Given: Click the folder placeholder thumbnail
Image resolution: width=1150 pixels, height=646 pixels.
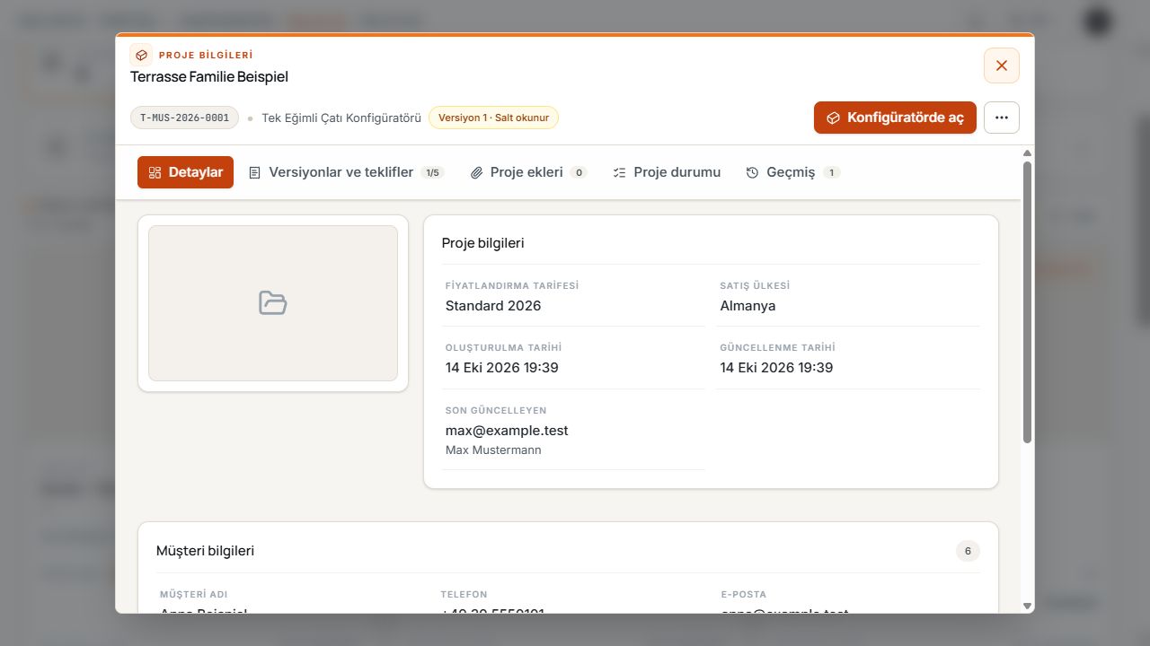Looking at the screenshot, I should click(273, 303).
